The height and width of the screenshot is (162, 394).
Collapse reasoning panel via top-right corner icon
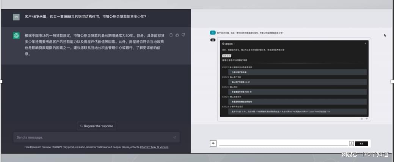(365, 44)
